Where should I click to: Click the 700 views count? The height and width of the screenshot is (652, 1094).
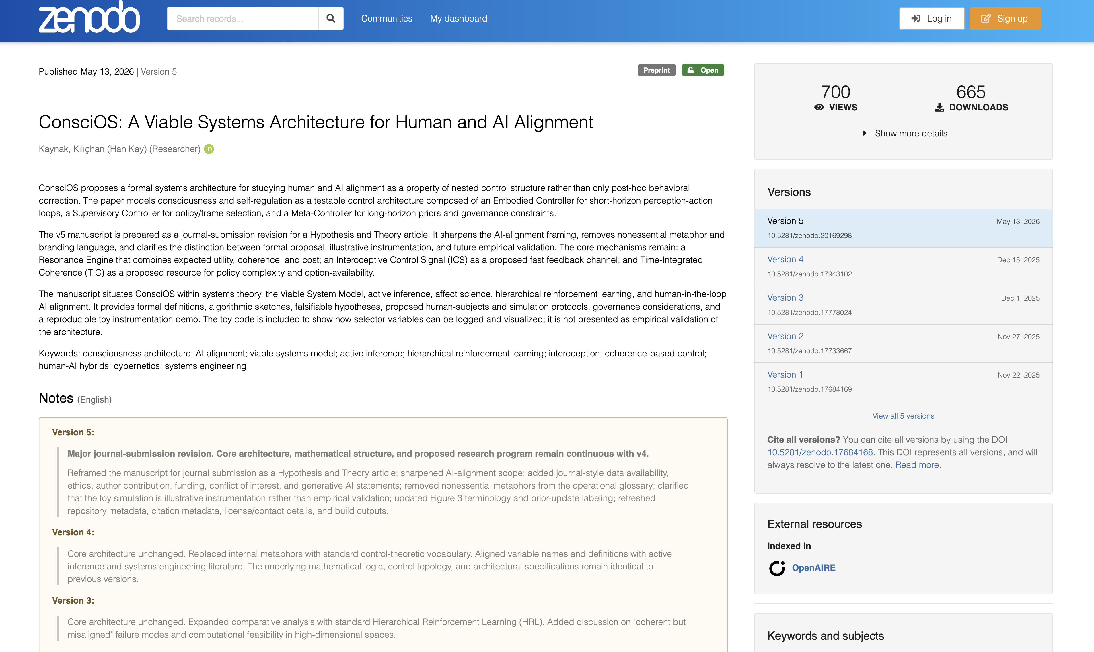pos(836,92)
